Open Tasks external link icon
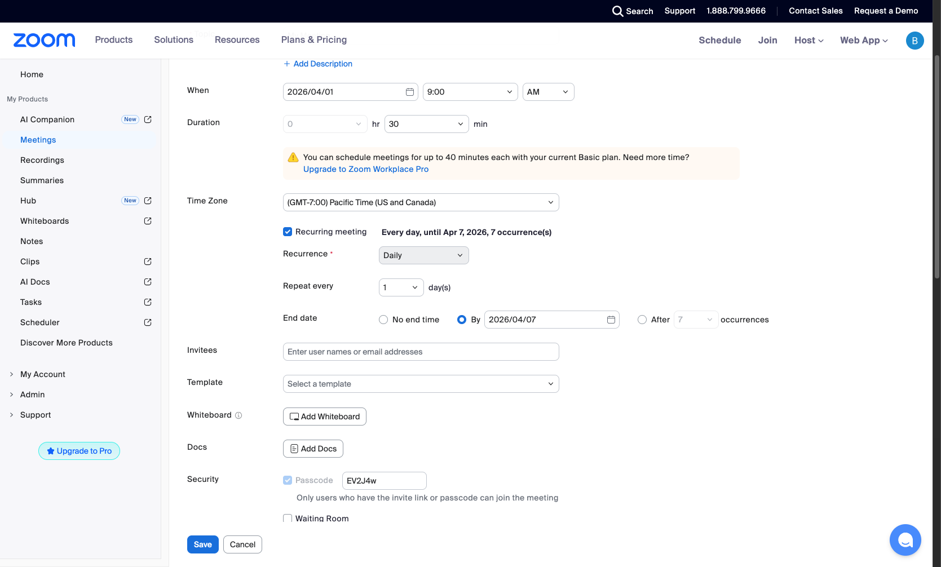 click(148, 302)
